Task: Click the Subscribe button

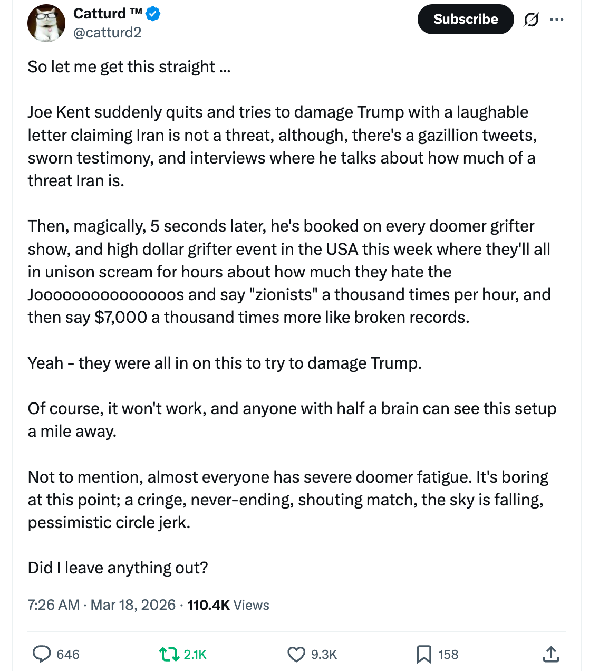Action: (465, 20)
